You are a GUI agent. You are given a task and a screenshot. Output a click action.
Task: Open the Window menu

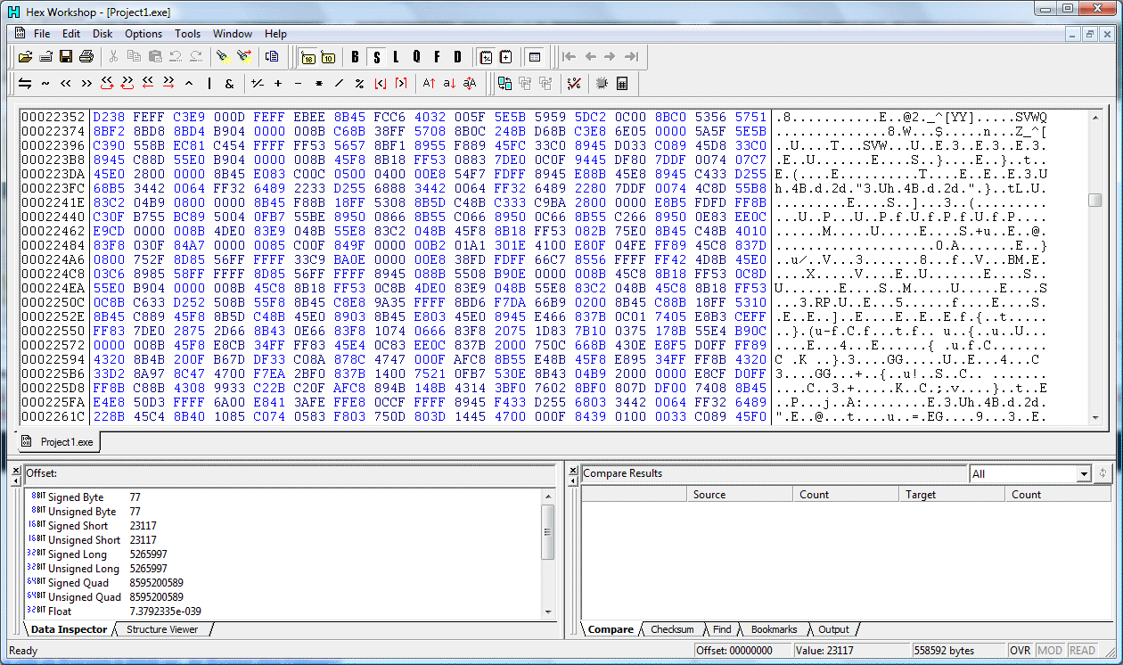click(x=232, y=34)
